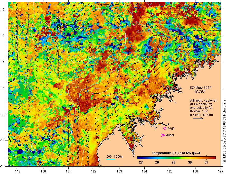Click the '200 1000m' depth contour label
This screenshot has width=226, height=174.
point(115,157)
